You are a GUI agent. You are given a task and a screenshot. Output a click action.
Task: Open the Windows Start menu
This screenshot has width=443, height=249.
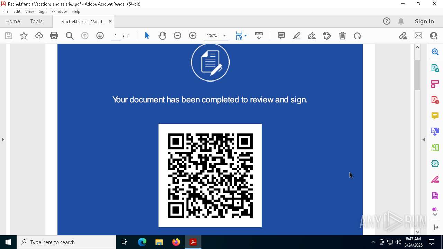(x=8, y=242)
